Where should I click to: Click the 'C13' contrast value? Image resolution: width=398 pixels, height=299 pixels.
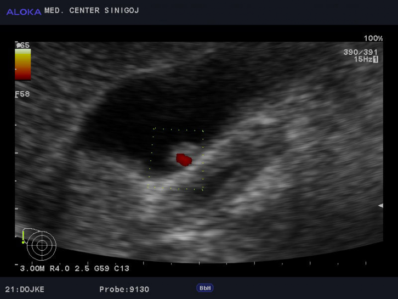pos(122,268)
